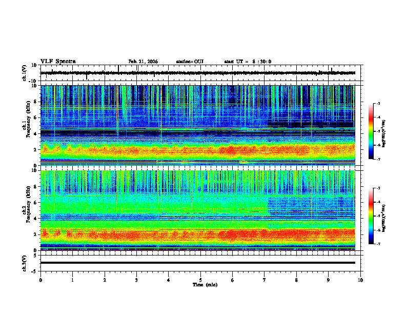The width and height of the screenshot is (406, 314).
Task: Click the "-4" label on ch.2 colorbar
Action: tap(378, 202)
